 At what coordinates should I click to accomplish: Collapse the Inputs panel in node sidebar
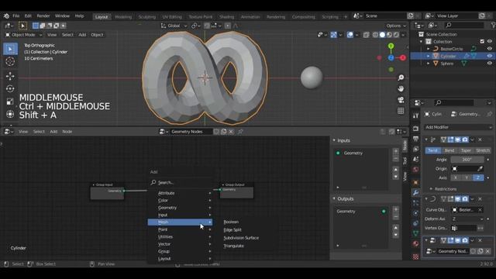(334, 140)
